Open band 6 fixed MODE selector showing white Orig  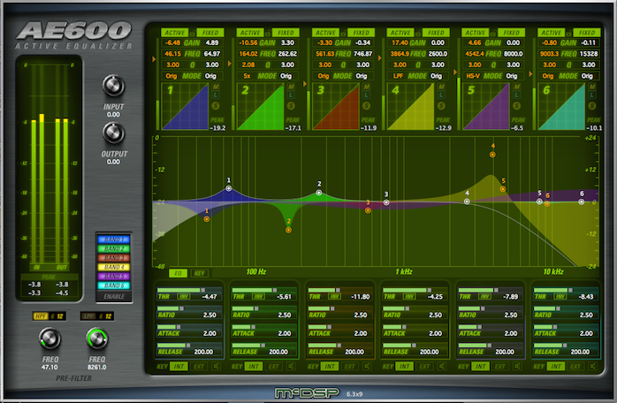(x=587, y=76)
